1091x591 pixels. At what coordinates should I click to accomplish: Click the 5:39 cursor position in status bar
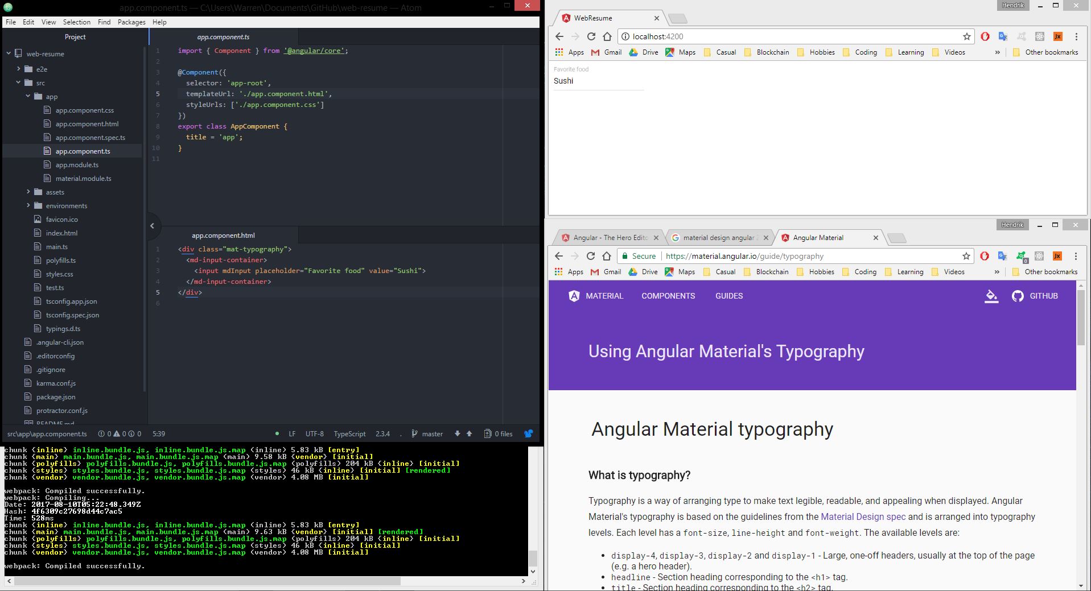click(159, 433)
